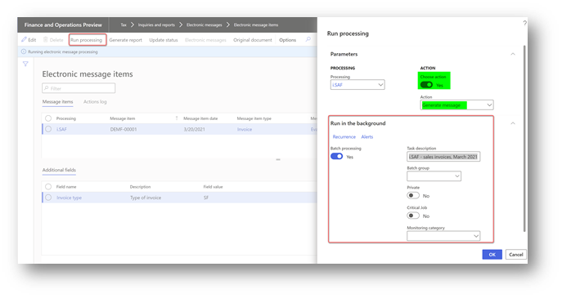Click Update status in toolbar

coord(164,40)
